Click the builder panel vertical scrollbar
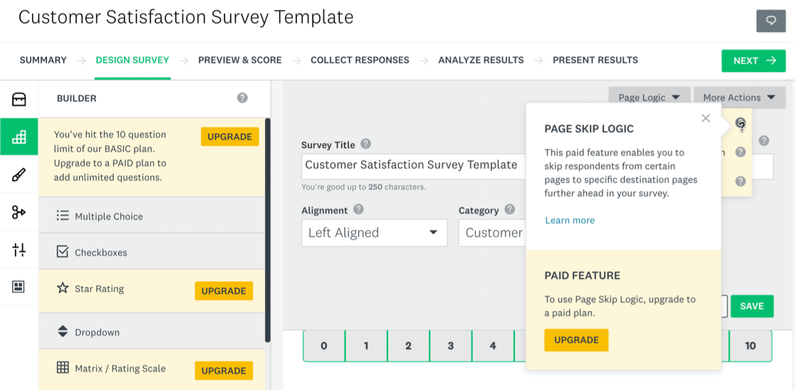Viewport: 795px width, 390px height. [267, 231]
